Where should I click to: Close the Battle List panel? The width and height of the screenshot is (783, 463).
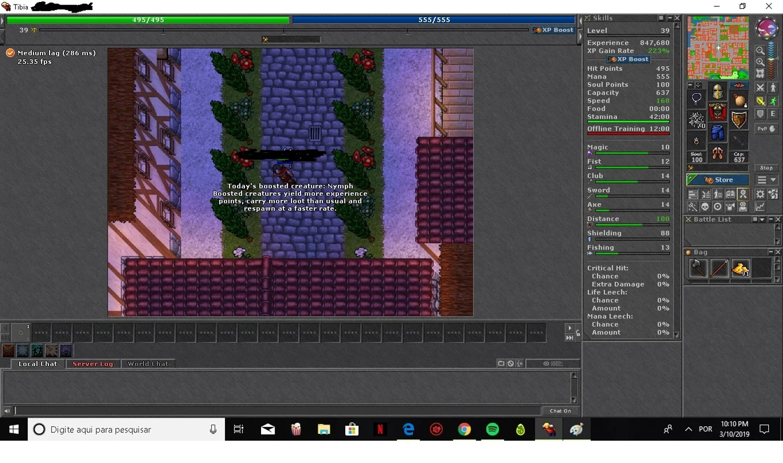click(778, 219)
